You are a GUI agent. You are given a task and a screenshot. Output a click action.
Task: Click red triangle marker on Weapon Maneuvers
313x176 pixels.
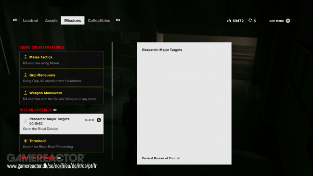(99, 91)
